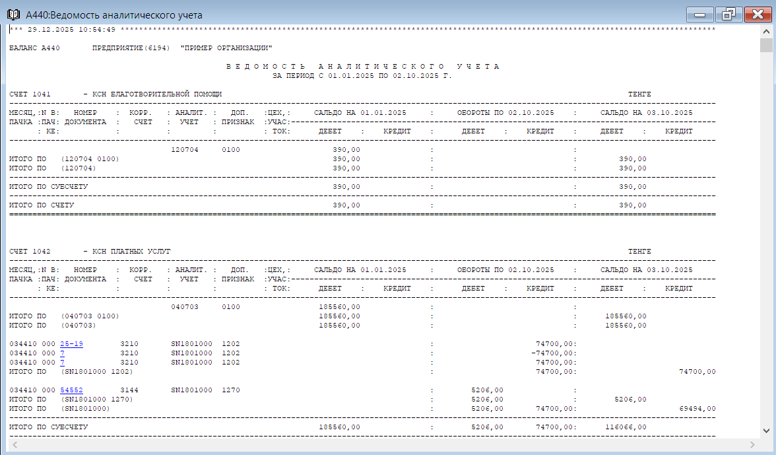Click the vertical scrollbar up arrow

[x=766, y=32]
